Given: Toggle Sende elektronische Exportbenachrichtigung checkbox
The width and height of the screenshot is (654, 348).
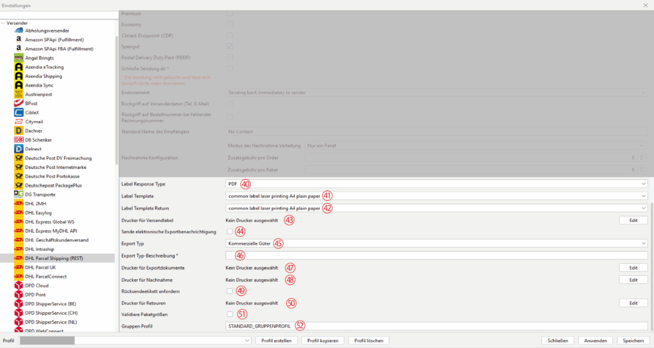Looking at the screenshot, I should click(229, 231).
